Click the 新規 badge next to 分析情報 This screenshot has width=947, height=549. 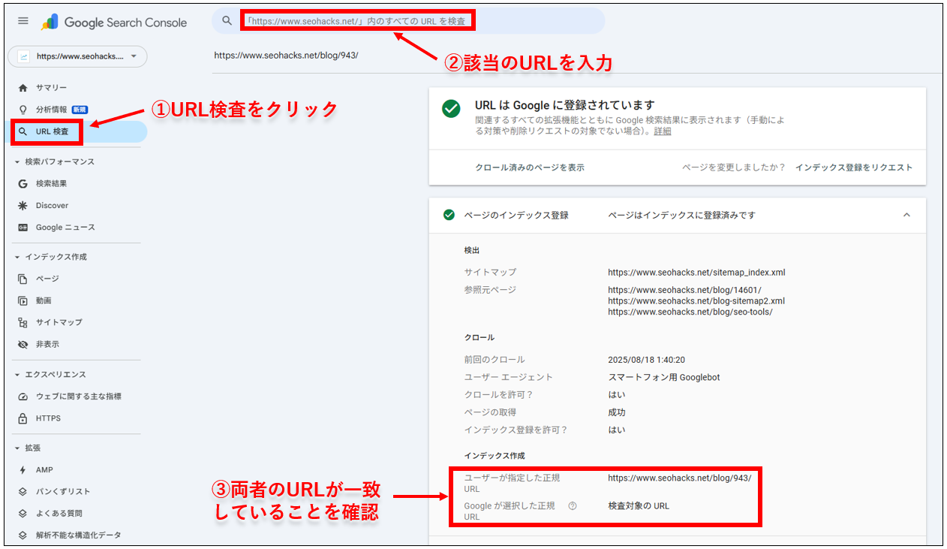click(x=80, y=110)
